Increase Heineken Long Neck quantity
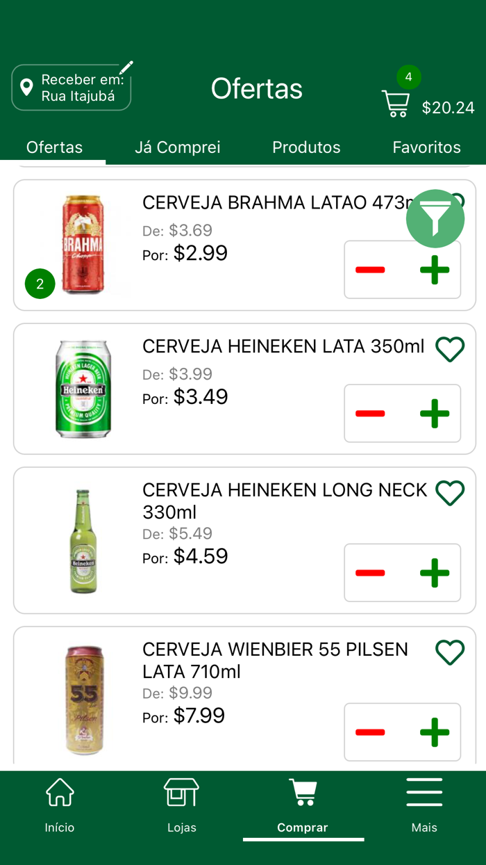 tap(435, 572)
